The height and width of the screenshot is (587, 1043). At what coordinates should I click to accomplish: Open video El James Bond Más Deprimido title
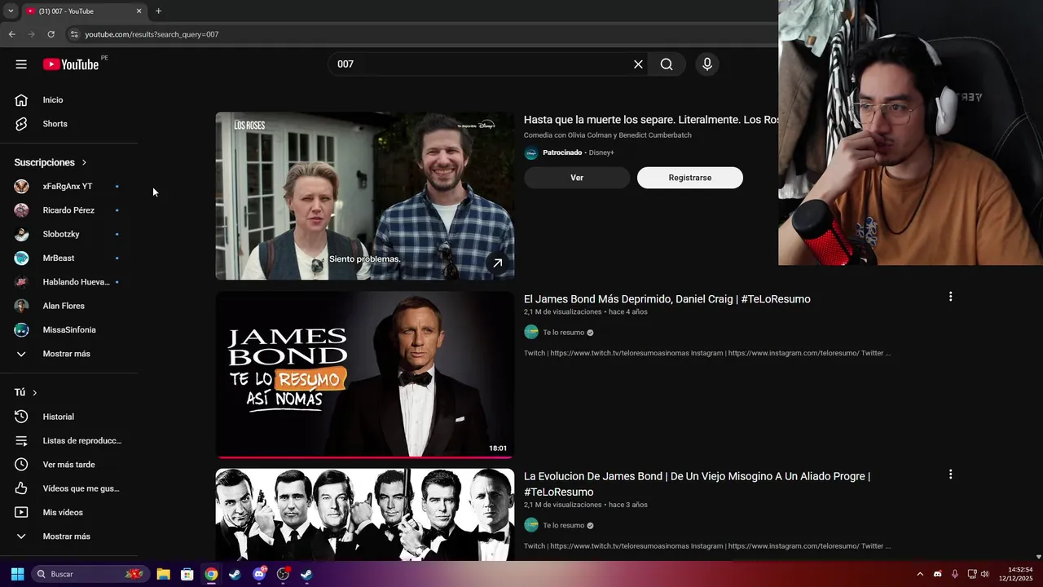667,299
